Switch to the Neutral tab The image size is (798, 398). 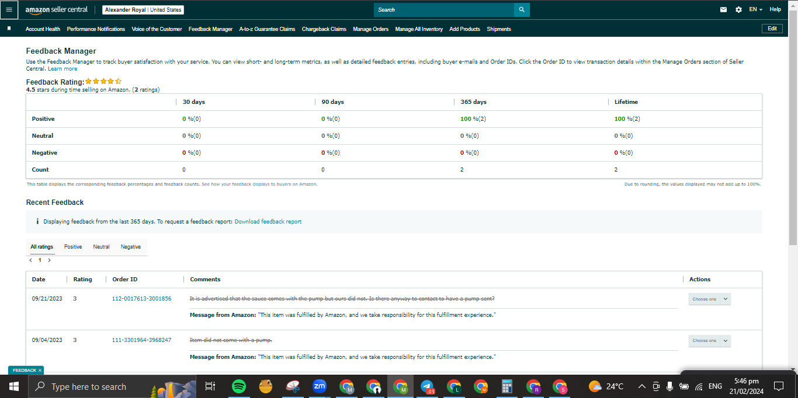101,247
